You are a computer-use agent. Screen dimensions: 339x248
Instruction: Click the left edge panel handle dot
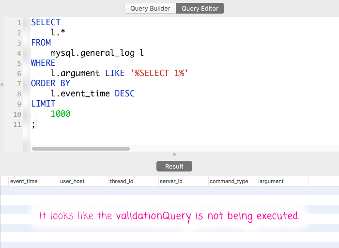(2, 85)
